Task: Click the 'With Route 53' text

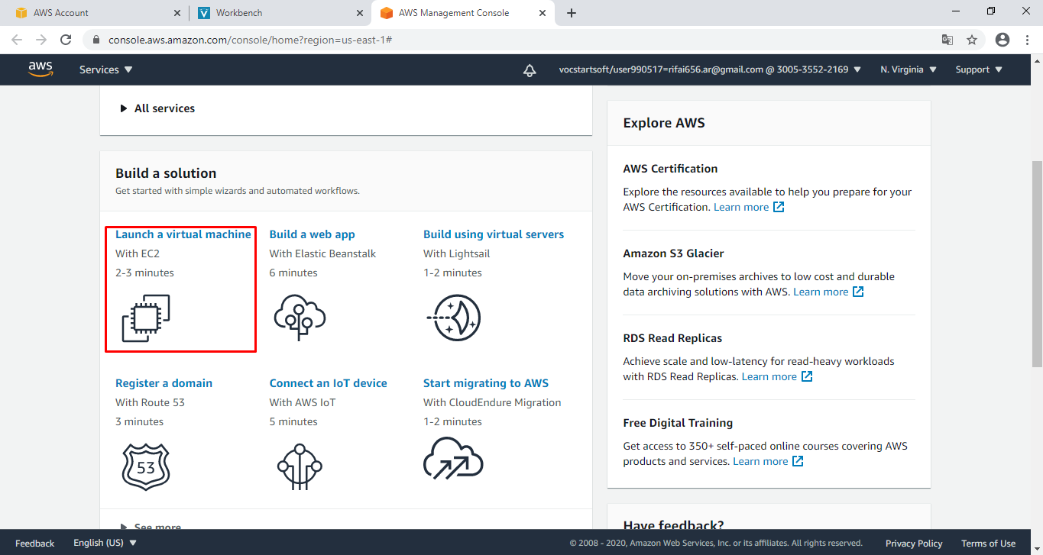Action: (x=150, y=402)
